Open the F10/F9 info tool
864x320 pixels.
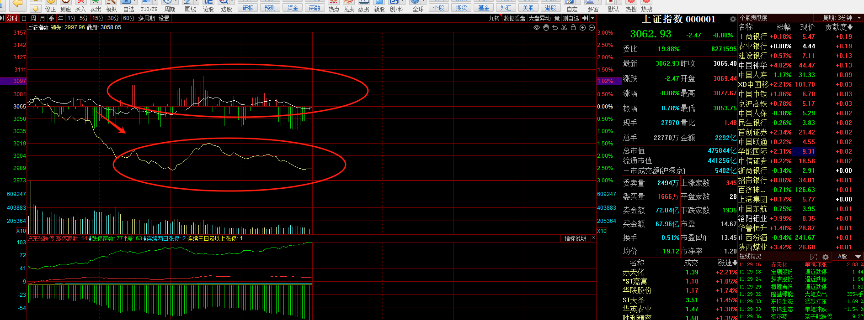coord(149,6)
